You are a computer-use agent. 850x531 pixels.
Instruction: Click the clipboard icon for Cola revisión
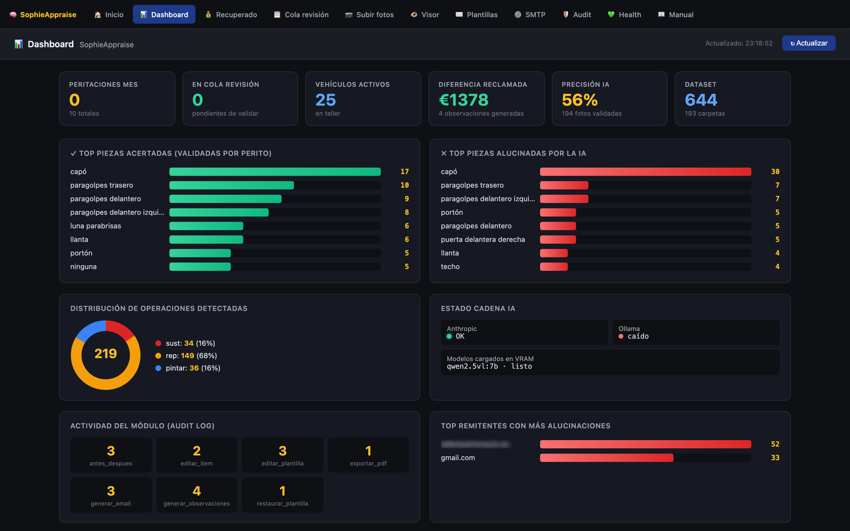(277, 15)
